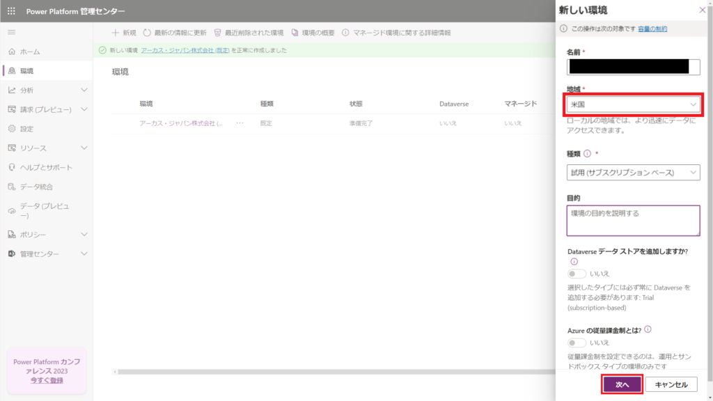713x401 pixels.
Task: Open 最近削除された環境
Action: 249,33
